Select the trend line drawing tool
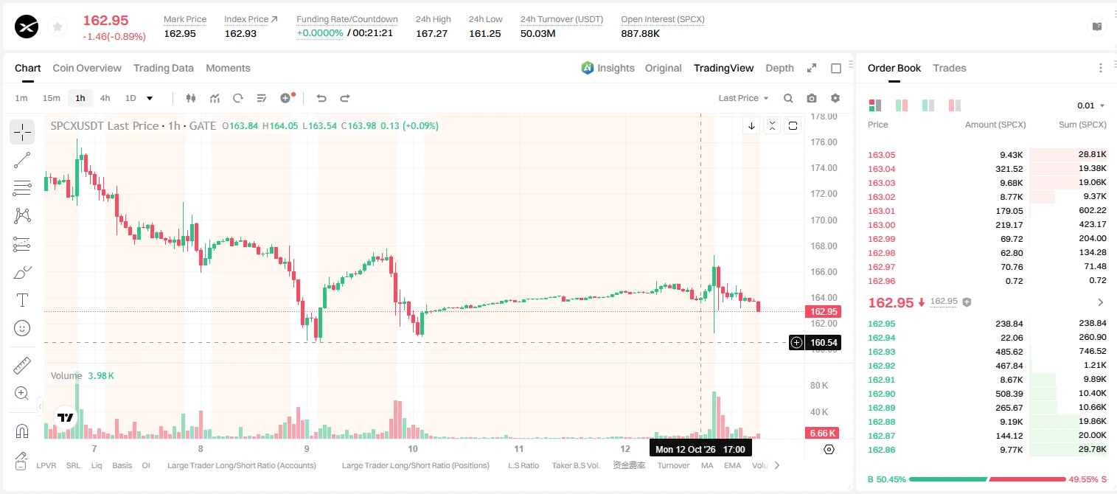1117x494 pixels. 22,160
